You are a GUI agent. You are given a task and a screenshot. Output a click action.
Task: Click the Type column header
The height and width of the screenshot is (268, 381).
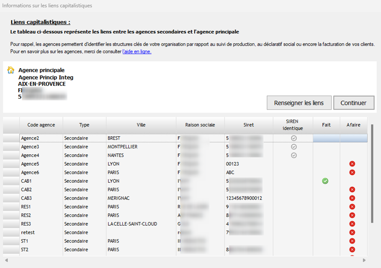[84, 125]
